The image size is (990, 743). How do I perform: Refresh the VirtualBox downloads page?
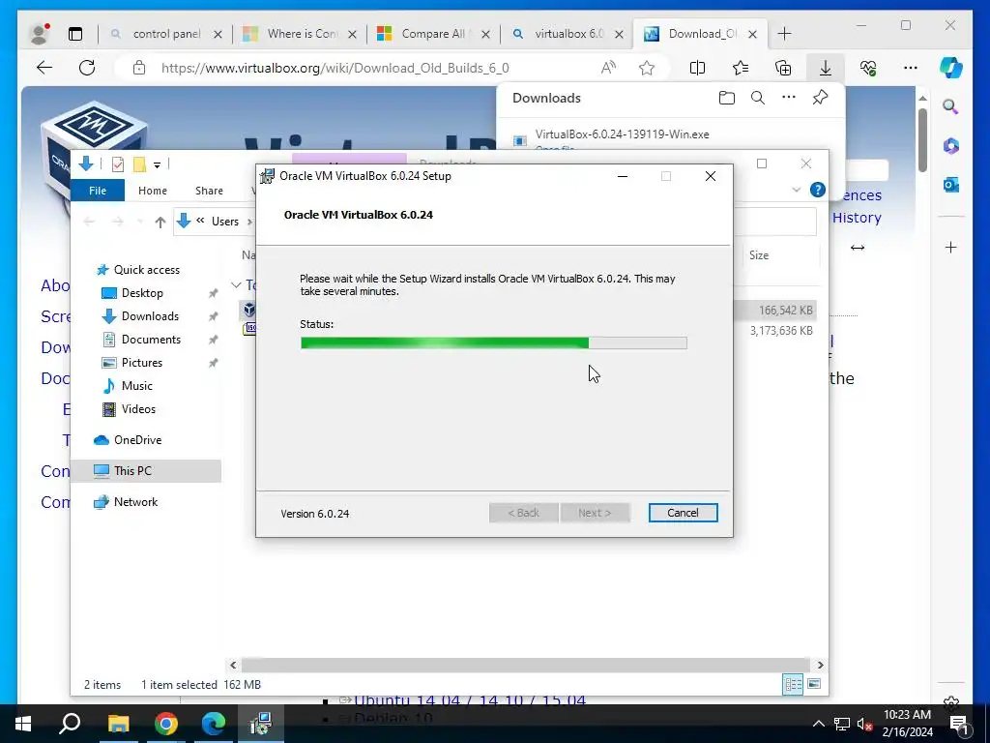coord(87,68)
